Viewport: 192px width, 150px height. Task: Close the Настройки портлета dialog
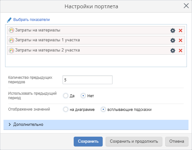pos(186,6)
